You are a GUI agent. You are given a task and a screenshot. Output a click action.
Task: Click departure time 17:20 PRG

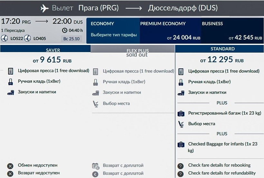pos(16,21)
